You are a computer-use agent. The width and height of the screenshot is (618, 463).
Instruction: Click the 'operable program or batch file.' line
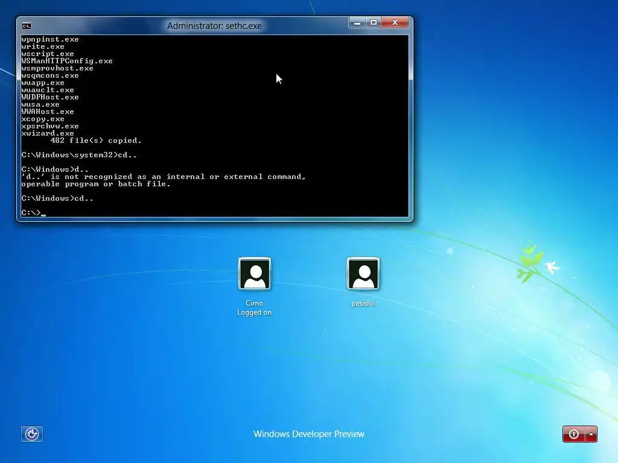click(x=96, y=184)
